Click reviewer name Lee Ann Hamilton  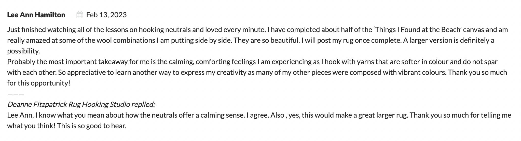pyautogui.click(x=36, y=15)
